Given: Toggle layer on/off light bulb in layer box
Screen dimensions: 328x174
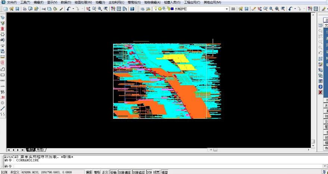Looking at the screenshot, I should click(156, 9).
